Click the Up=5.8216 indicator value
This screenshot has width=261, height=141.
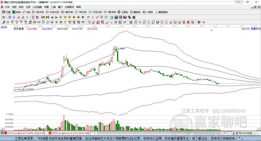click(47, 29)
